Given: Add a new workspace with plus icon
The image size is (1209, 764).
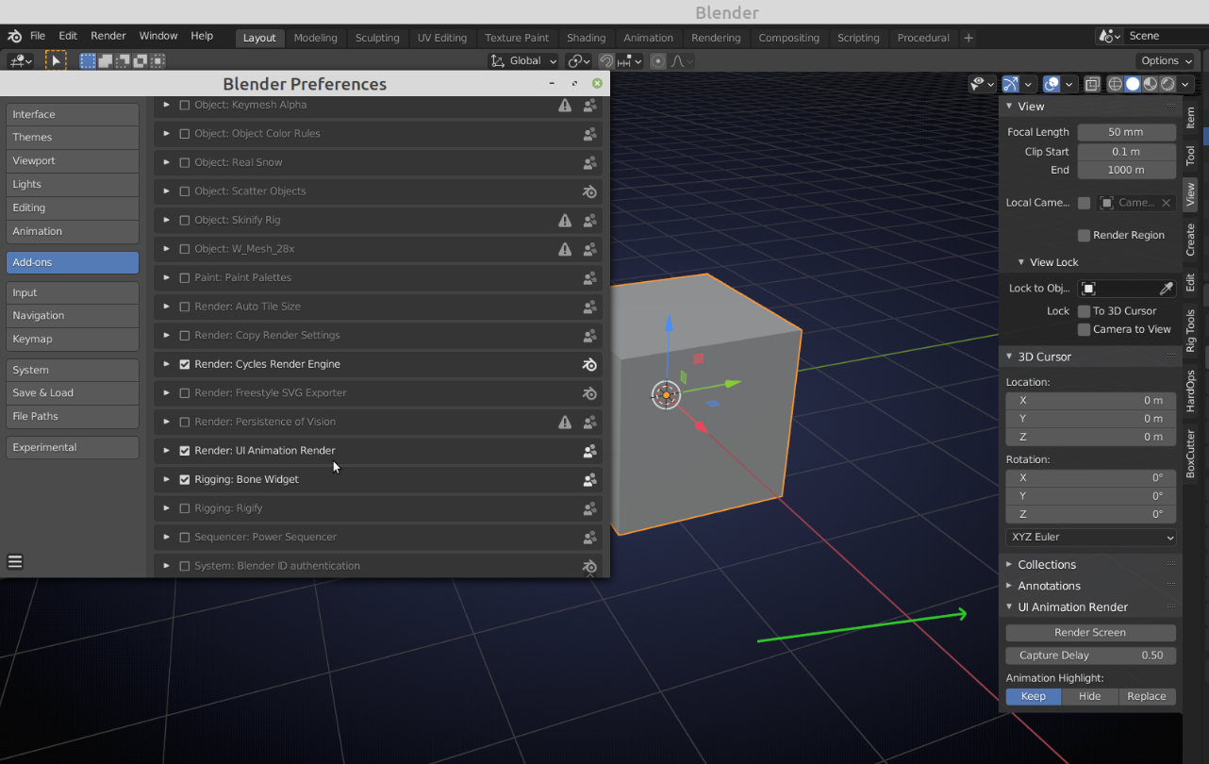Looking at the screenshot, I should pos(969,38).
